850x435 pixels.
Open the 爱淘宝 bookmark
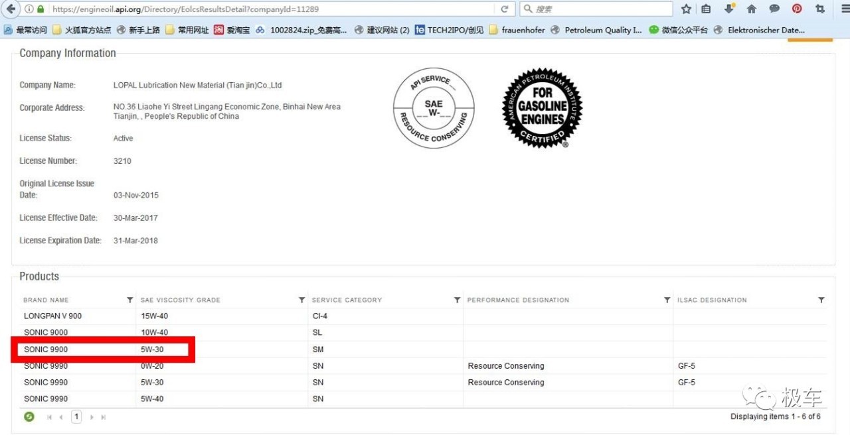tap(232, 30)
